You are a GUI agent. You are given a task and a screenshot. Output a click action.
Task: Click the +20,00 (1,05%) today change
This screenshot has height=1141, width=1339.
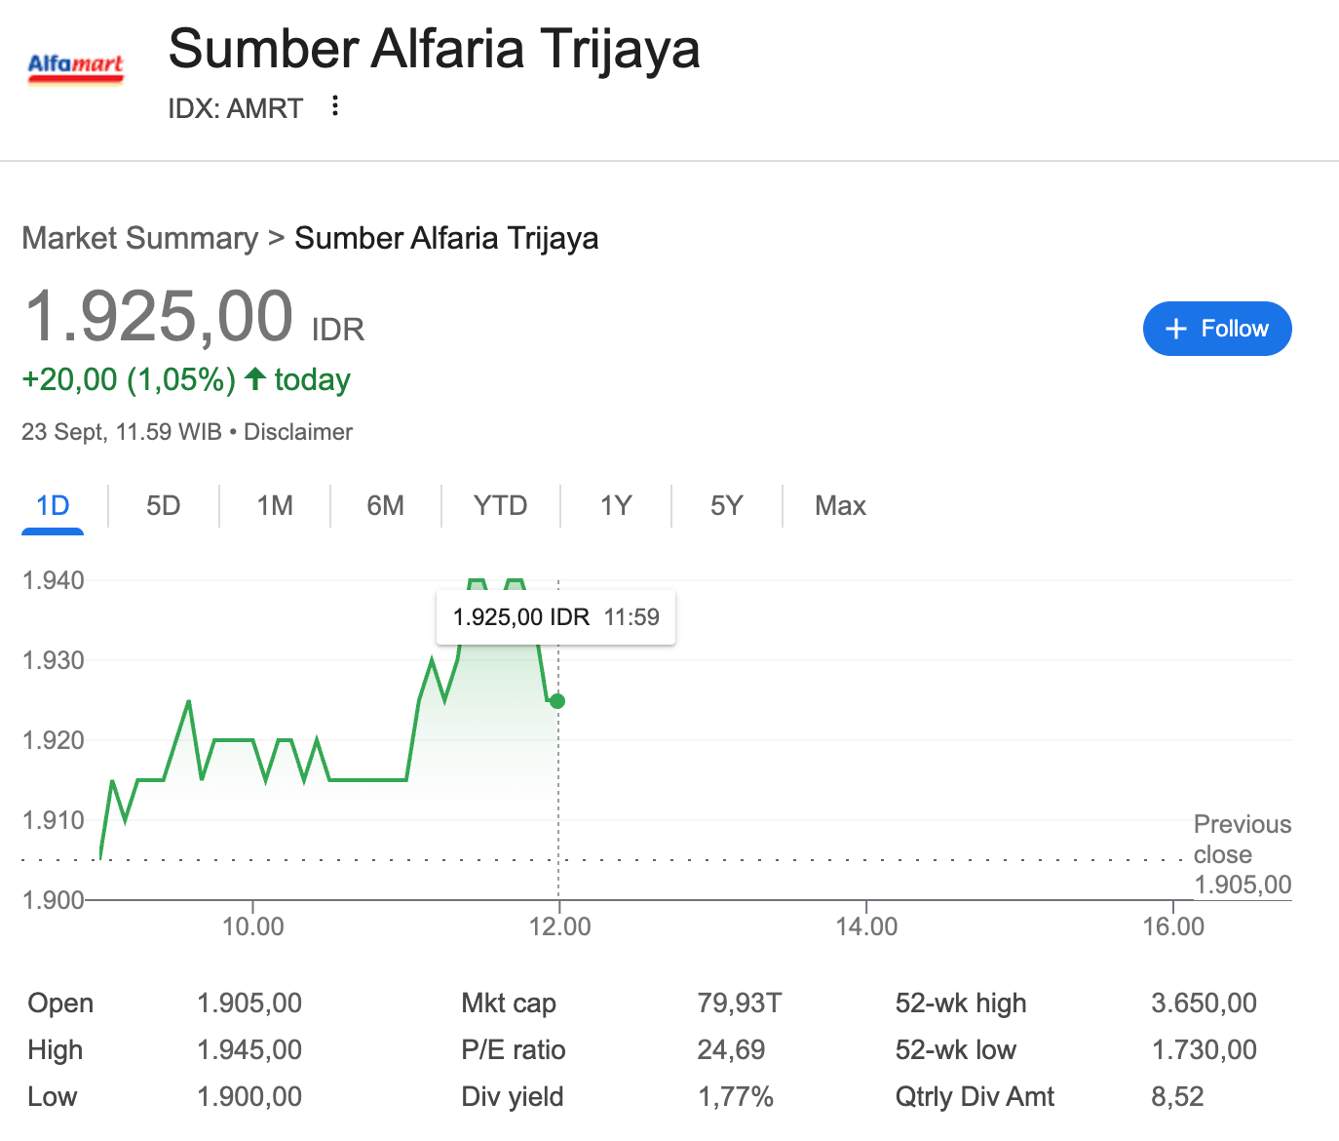186,379
